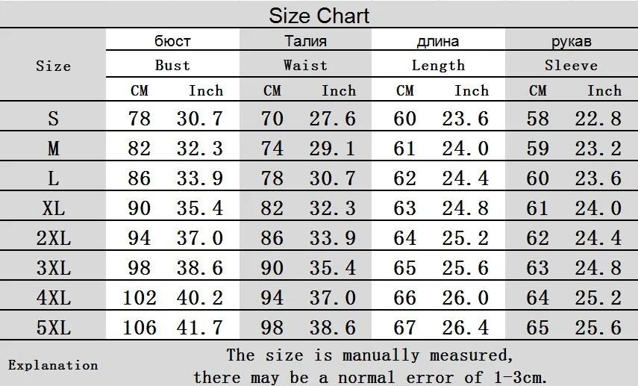Click the Талия Russian header
The width and height of the screenshot is (638, 386).
coord(306,41)
